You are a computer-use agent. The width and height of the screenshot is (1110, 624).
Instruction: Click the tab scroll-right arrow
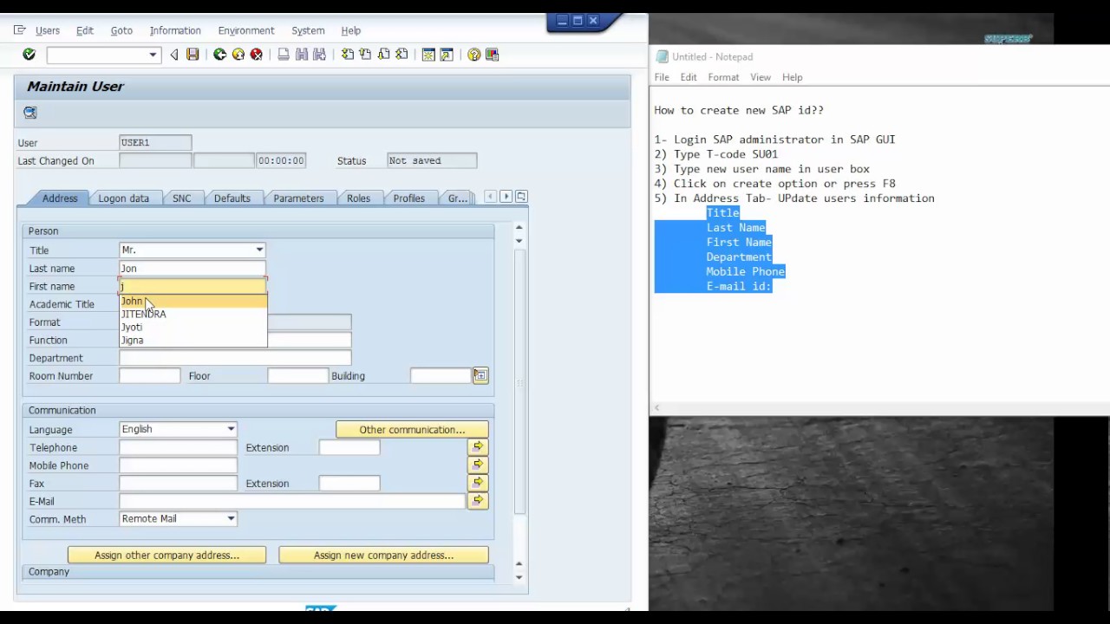(x=506, y=197)
